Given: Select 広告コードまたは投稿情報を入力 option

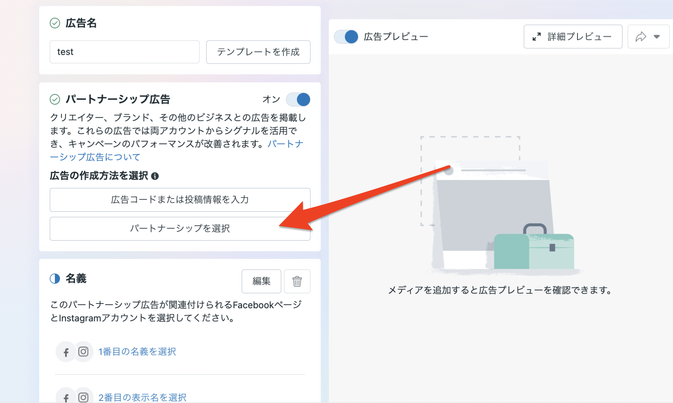Looking at the screenshot, I should click(180, 200).
